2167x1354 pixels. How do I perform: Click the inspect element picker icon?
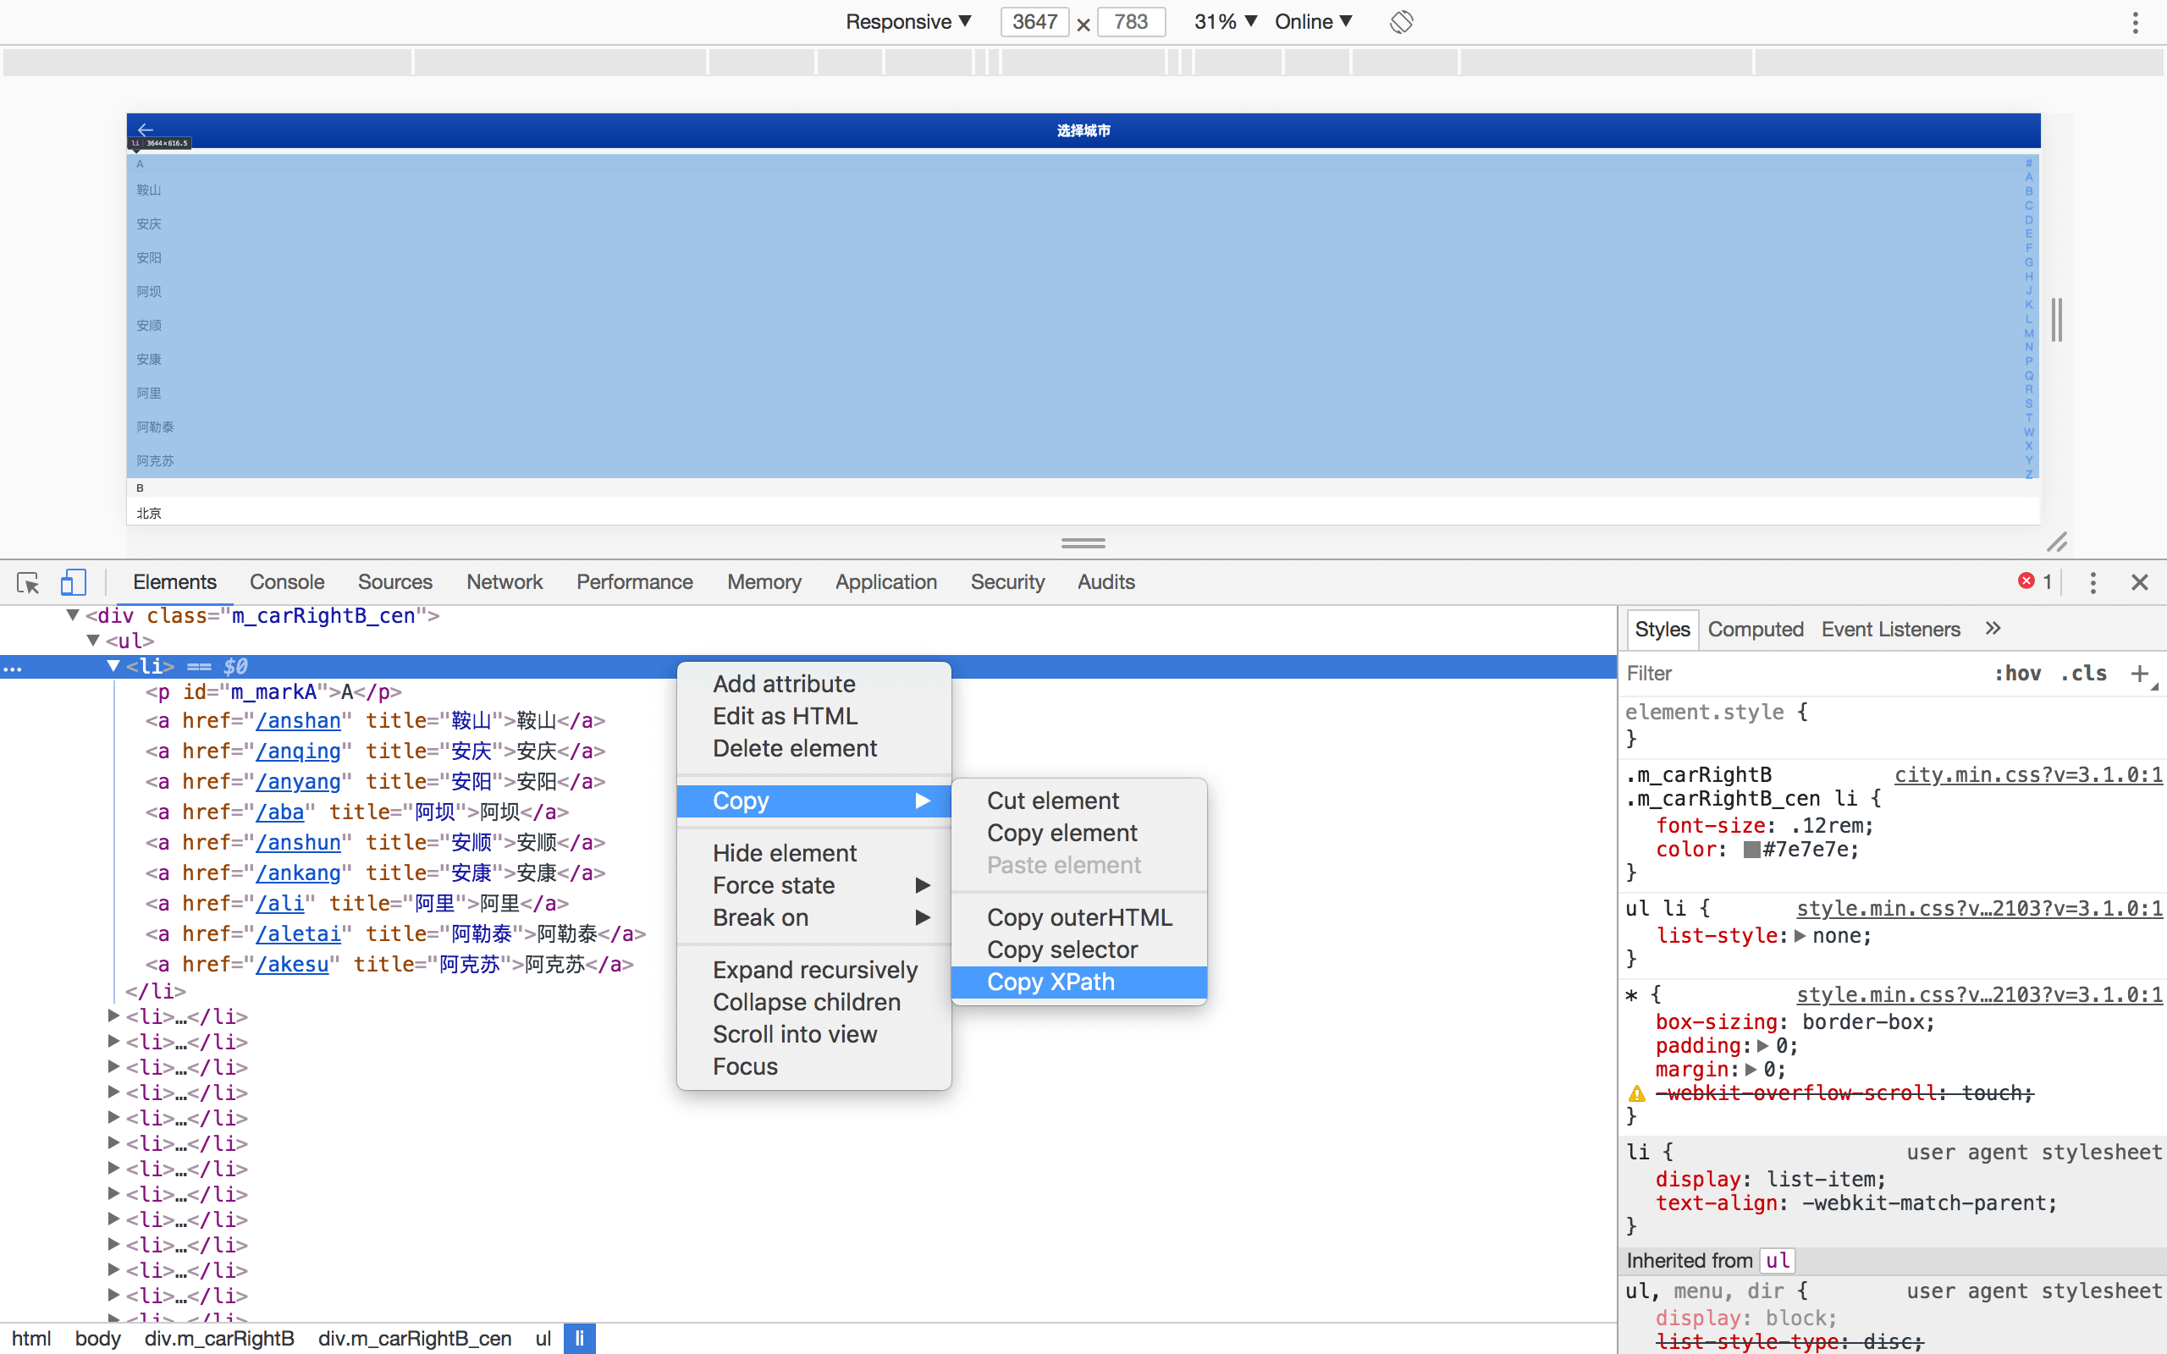coord(28,582)
